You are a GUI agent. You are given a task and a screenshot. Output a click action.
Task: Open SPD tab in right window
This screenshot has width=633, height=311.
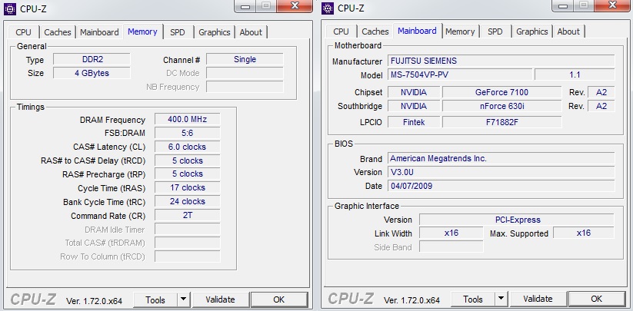tap(495, 31)
